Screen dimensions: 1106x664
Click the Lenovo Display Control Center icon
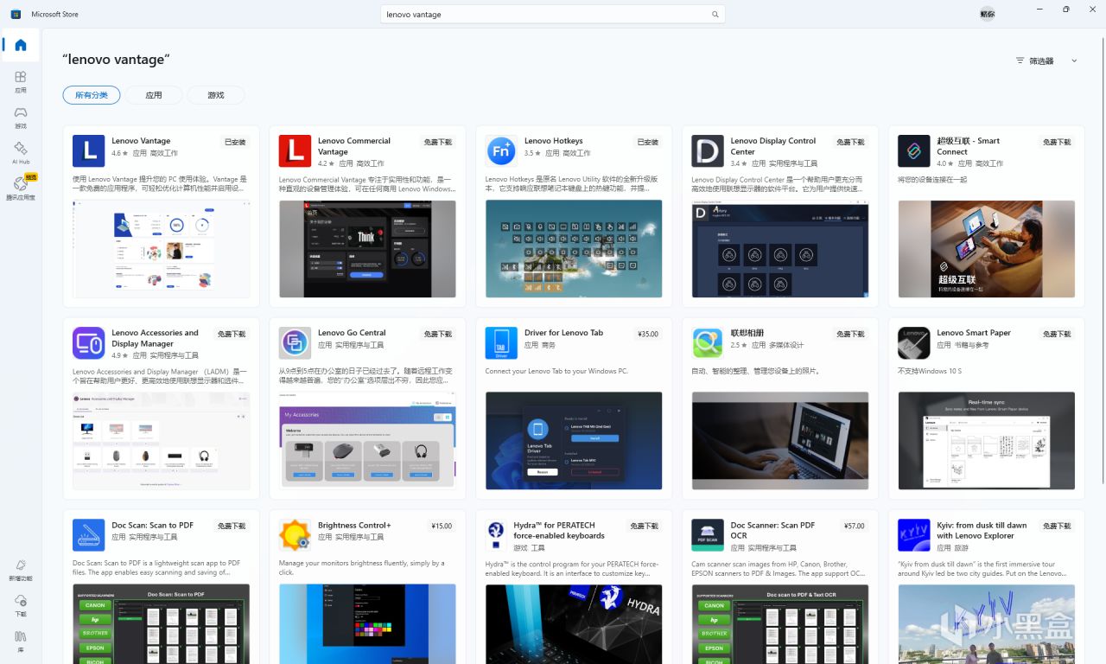(x=708, y=151)
